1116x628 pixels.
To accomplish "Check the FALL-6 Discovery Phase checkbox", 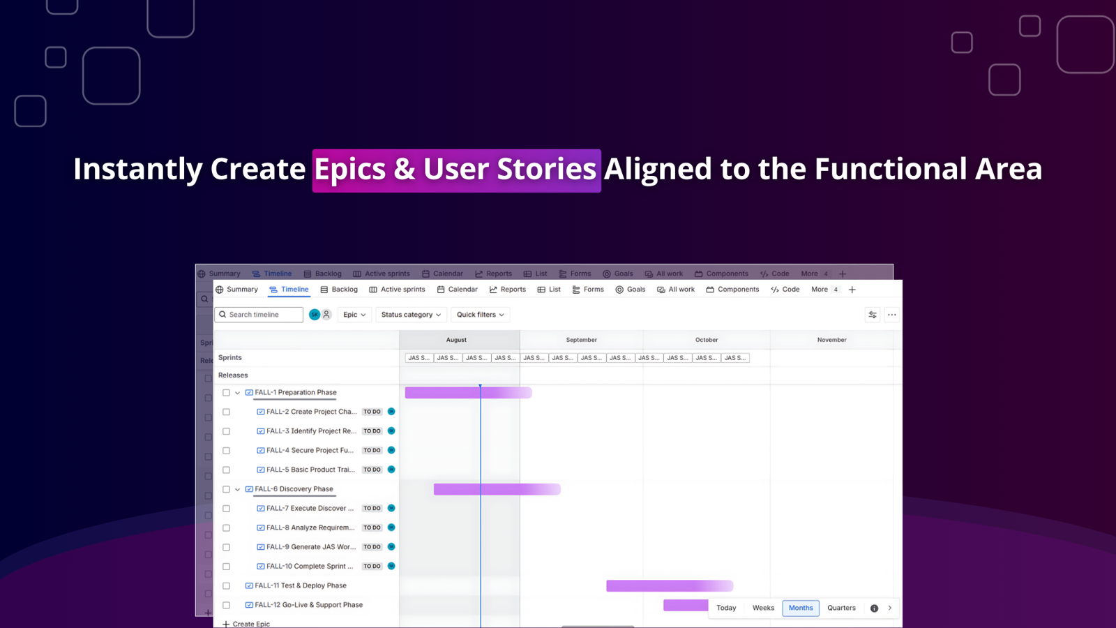I will click(x=226, y=488).
